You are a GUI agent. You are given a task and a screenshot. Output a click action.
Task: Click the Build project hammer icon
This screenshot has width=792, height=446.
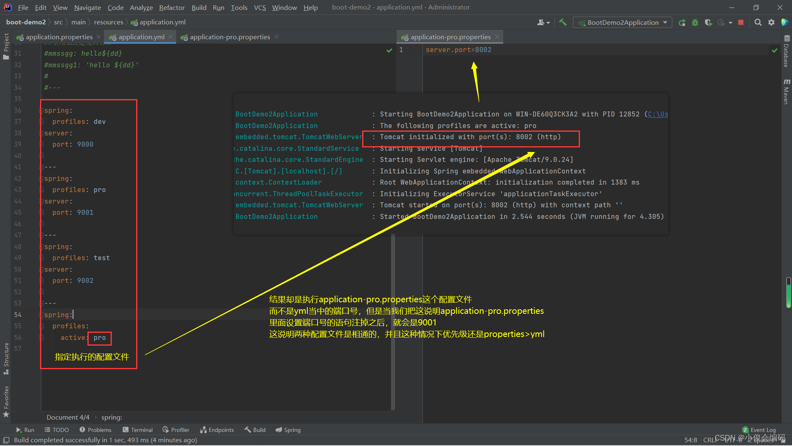[563, 22]
